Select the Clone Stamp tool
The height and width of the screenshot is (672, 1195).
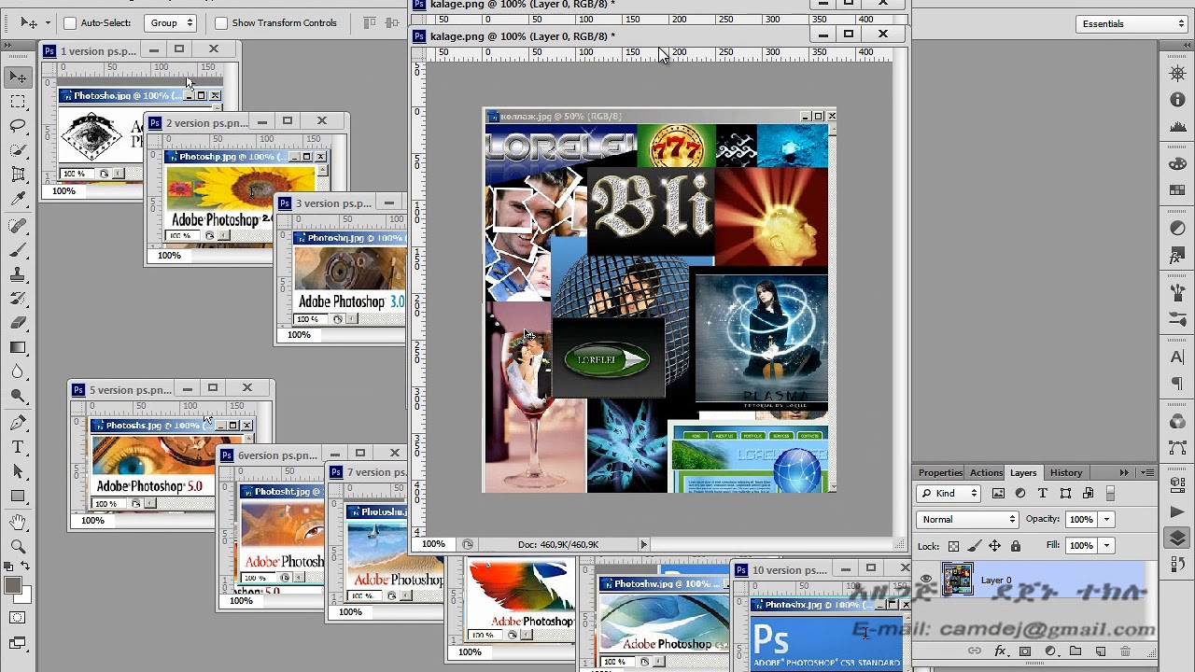click(x=18, y=274)
